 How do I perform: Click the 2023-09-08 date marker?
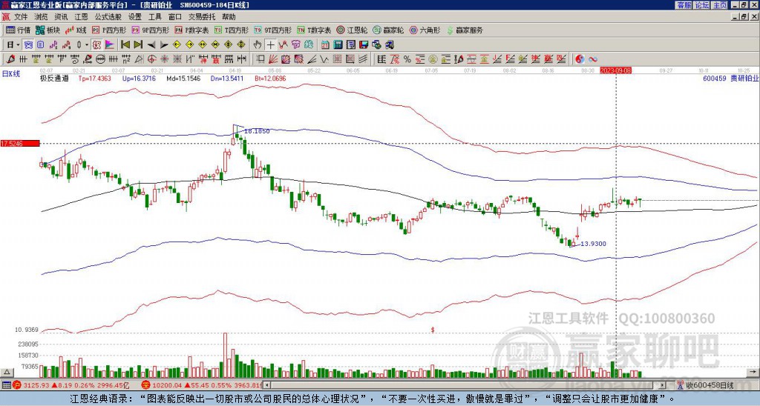click(x=615, y=70)
